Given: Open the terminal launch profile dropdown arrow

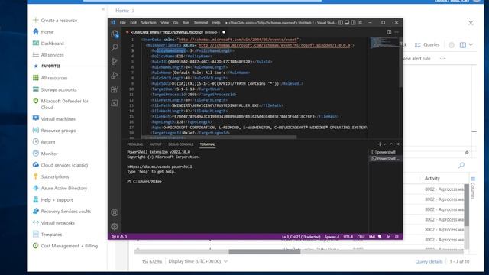Looking at the screenshot, I should (x=385, y=144).
